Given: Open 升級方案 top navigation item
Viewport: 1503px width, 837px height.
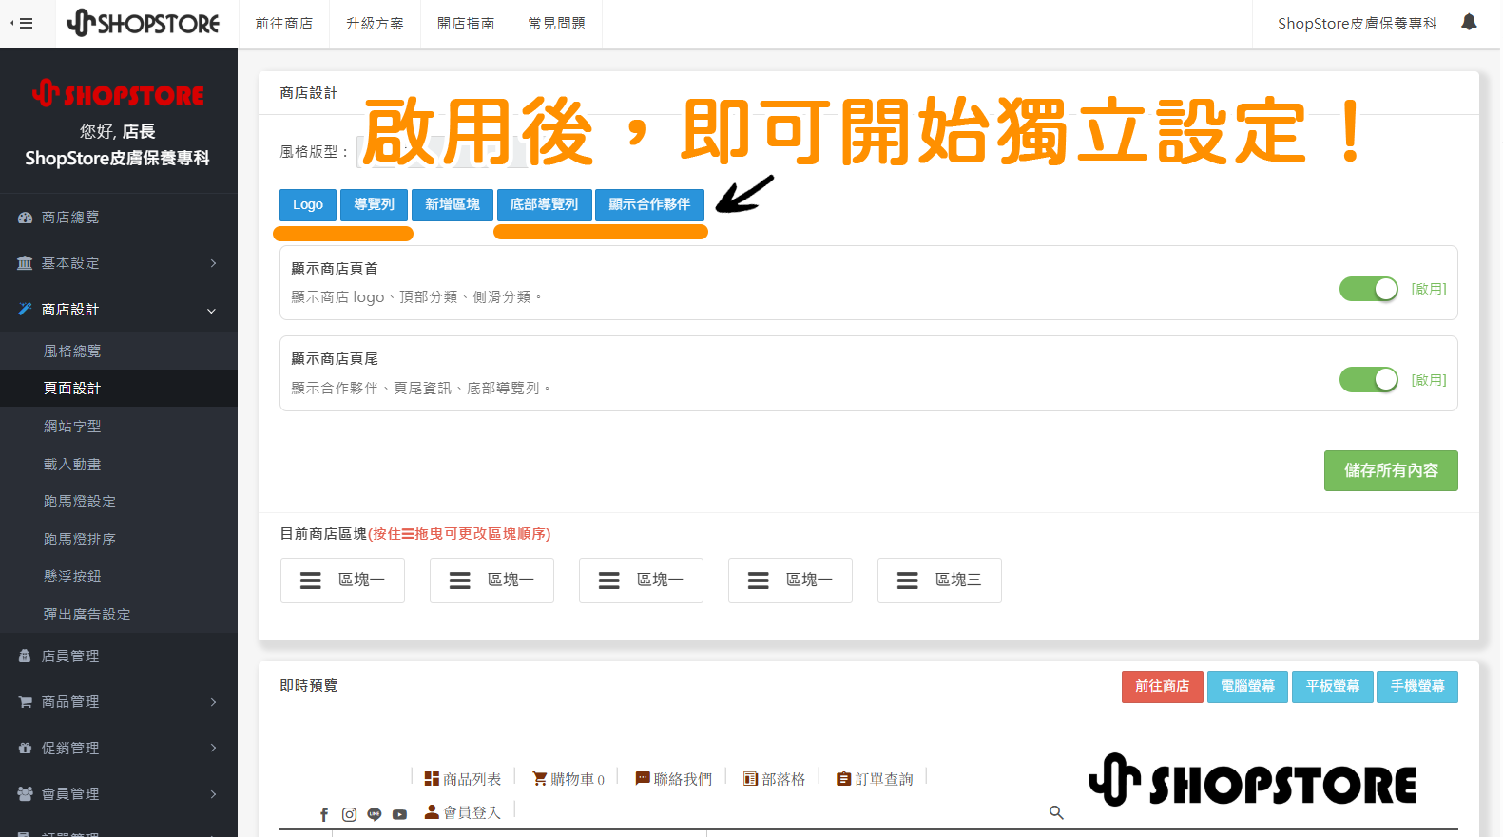Looking at the screenshot, I should coord(375,24).
